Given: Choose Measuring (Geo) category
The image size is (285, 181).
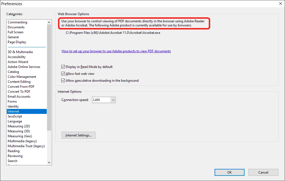Looking at the screenshot, I should point(27,136).
